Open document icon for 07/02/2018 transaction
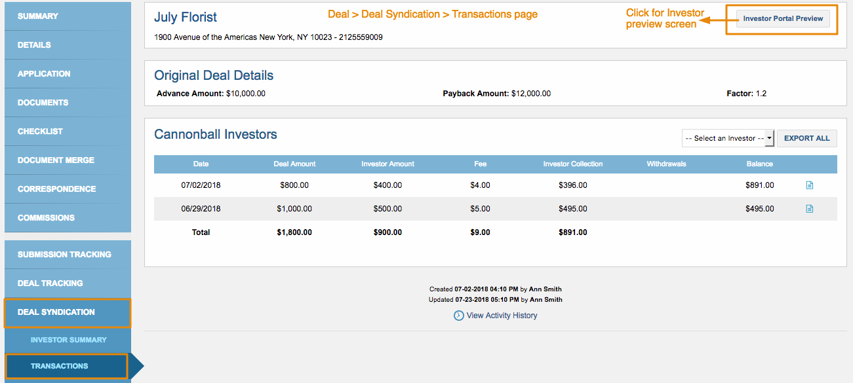Screen dimensions: 853x383 [x=809, y=185]
